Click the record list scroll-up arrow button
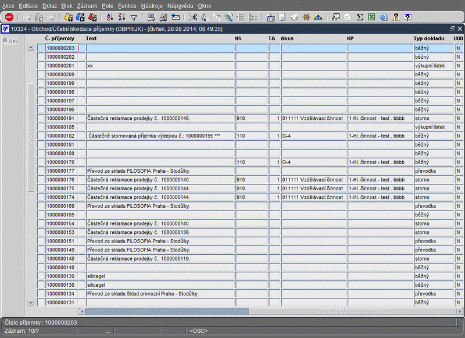The image size is (465, 338). tap(31, 47)
